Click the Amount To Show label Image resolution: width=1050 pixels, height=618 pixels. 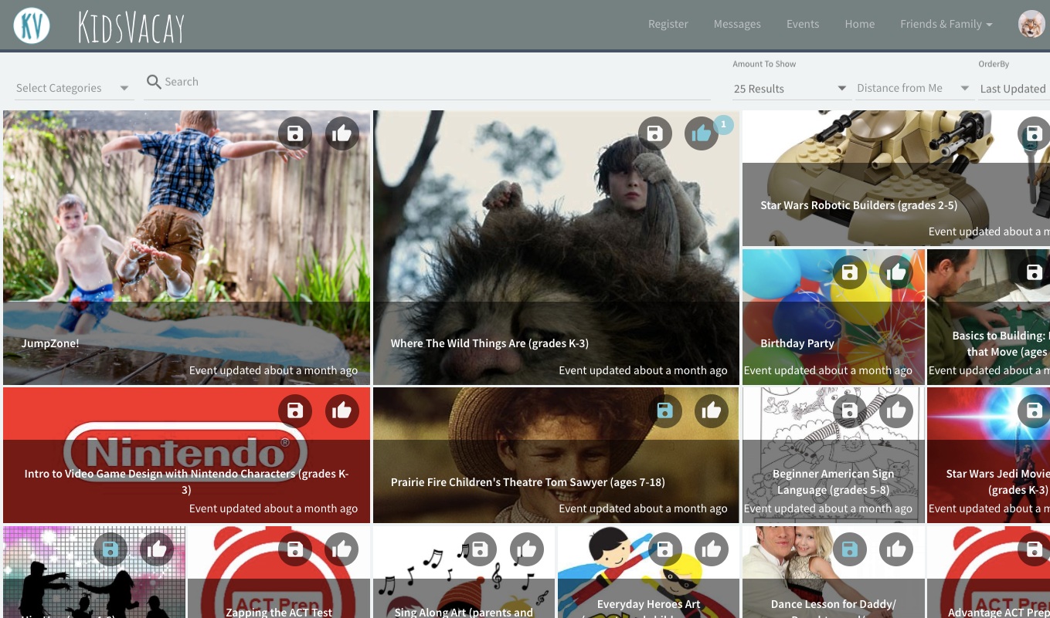click(x=764, y=64)
